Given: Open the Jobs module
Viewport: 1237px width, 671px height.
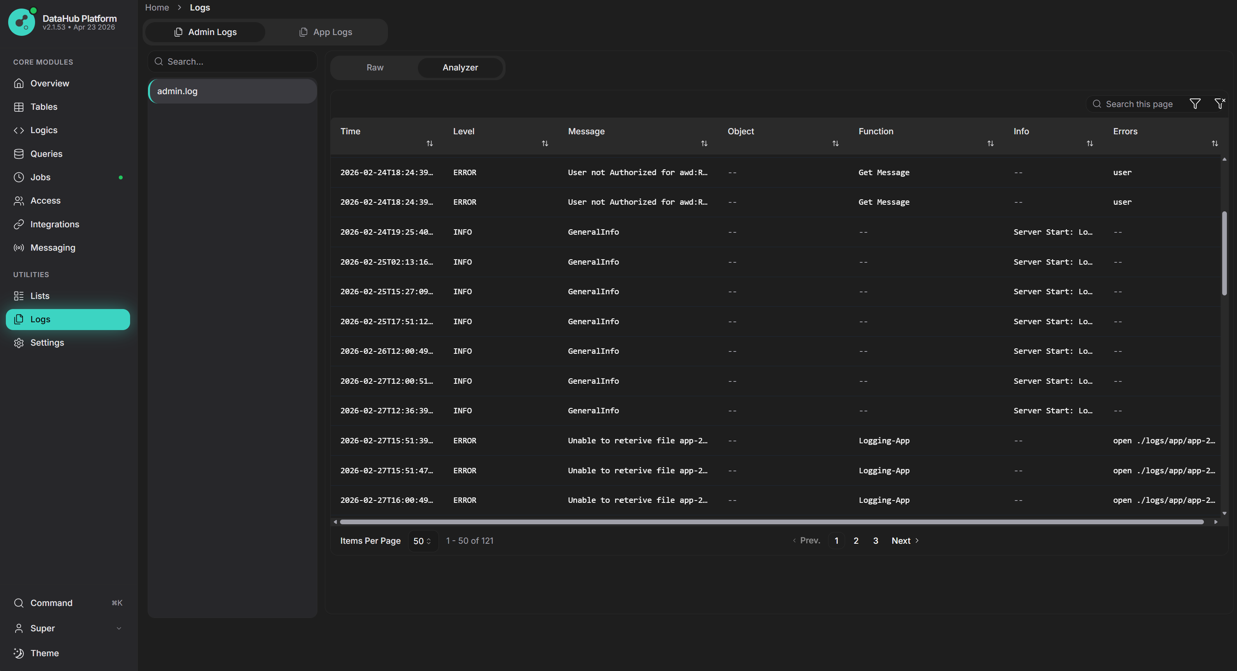Looking at the screenshot, I should (x=68, y=177).
